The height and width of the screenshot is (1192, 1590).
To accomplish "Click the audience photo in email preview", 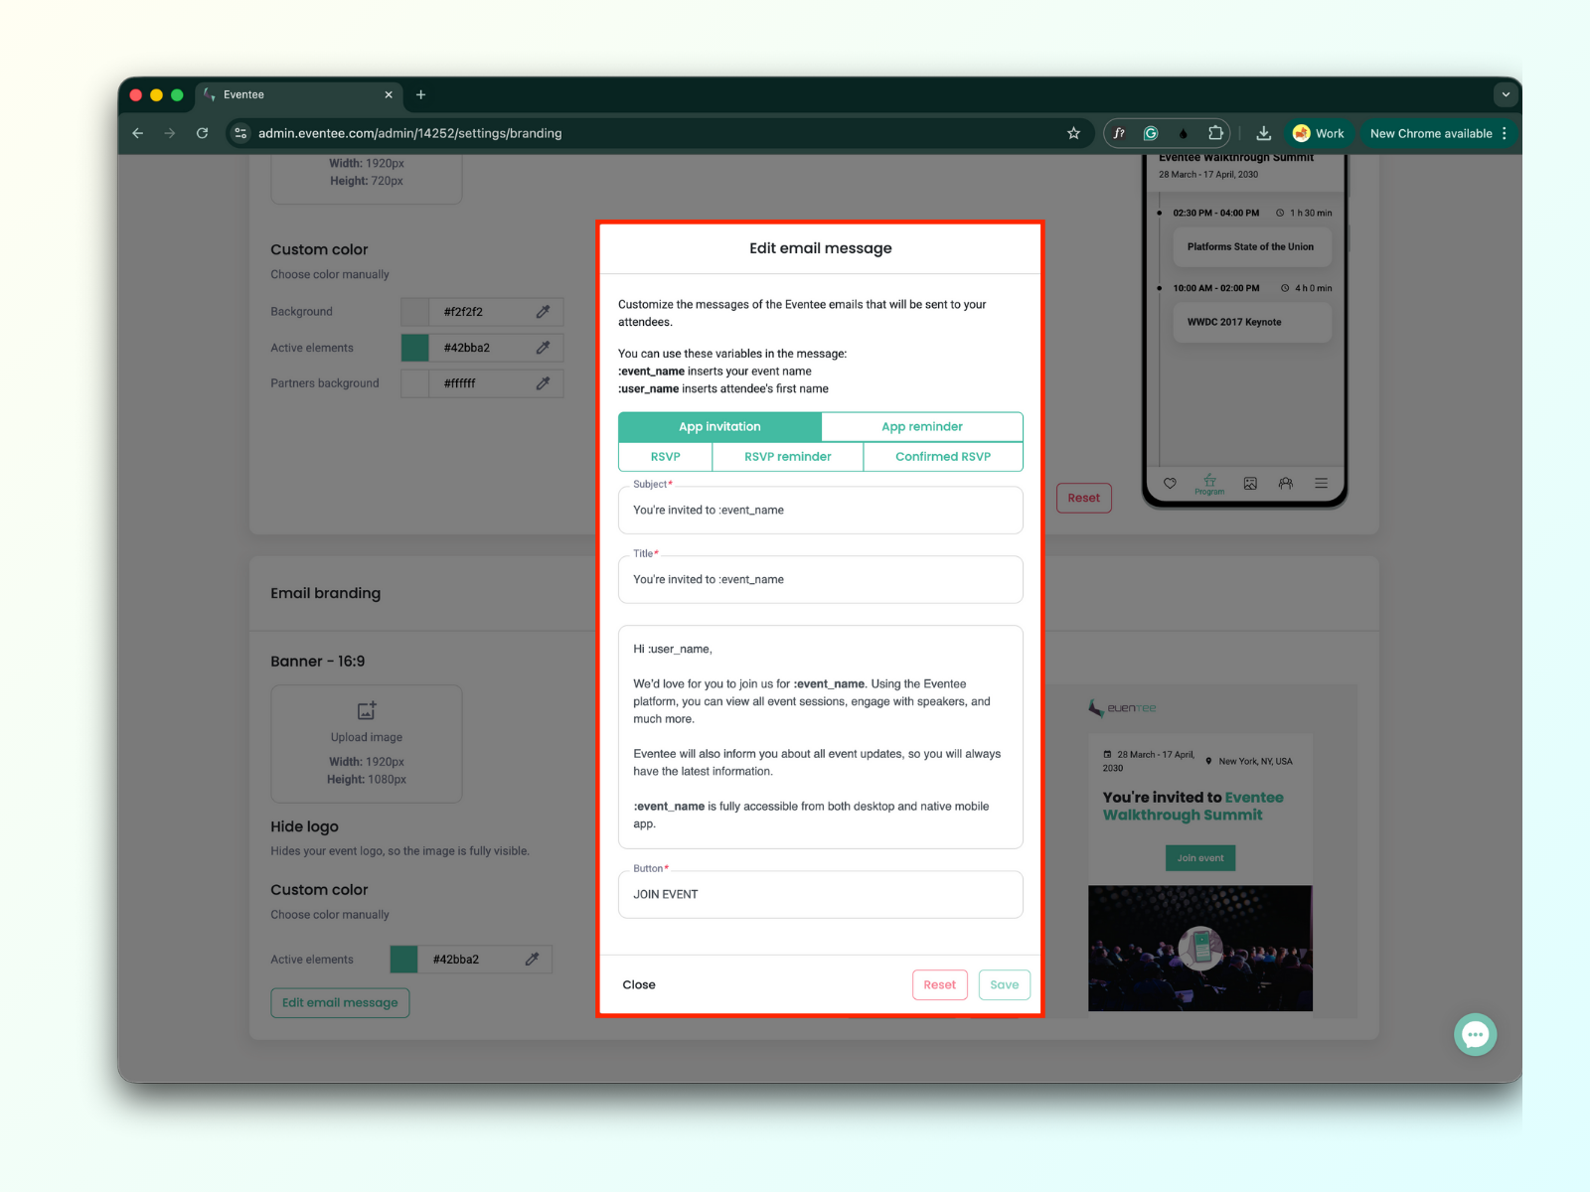I will (x=1200, y=949).
